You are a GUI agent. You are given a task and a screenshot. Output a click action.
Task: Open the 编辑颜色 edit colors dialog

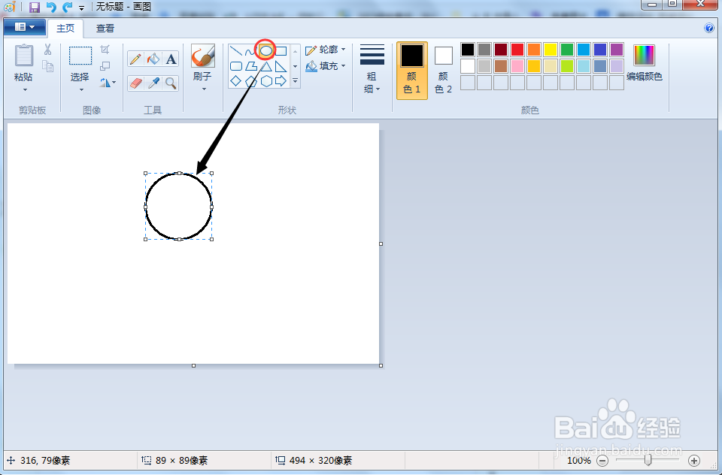pos(645,64)
